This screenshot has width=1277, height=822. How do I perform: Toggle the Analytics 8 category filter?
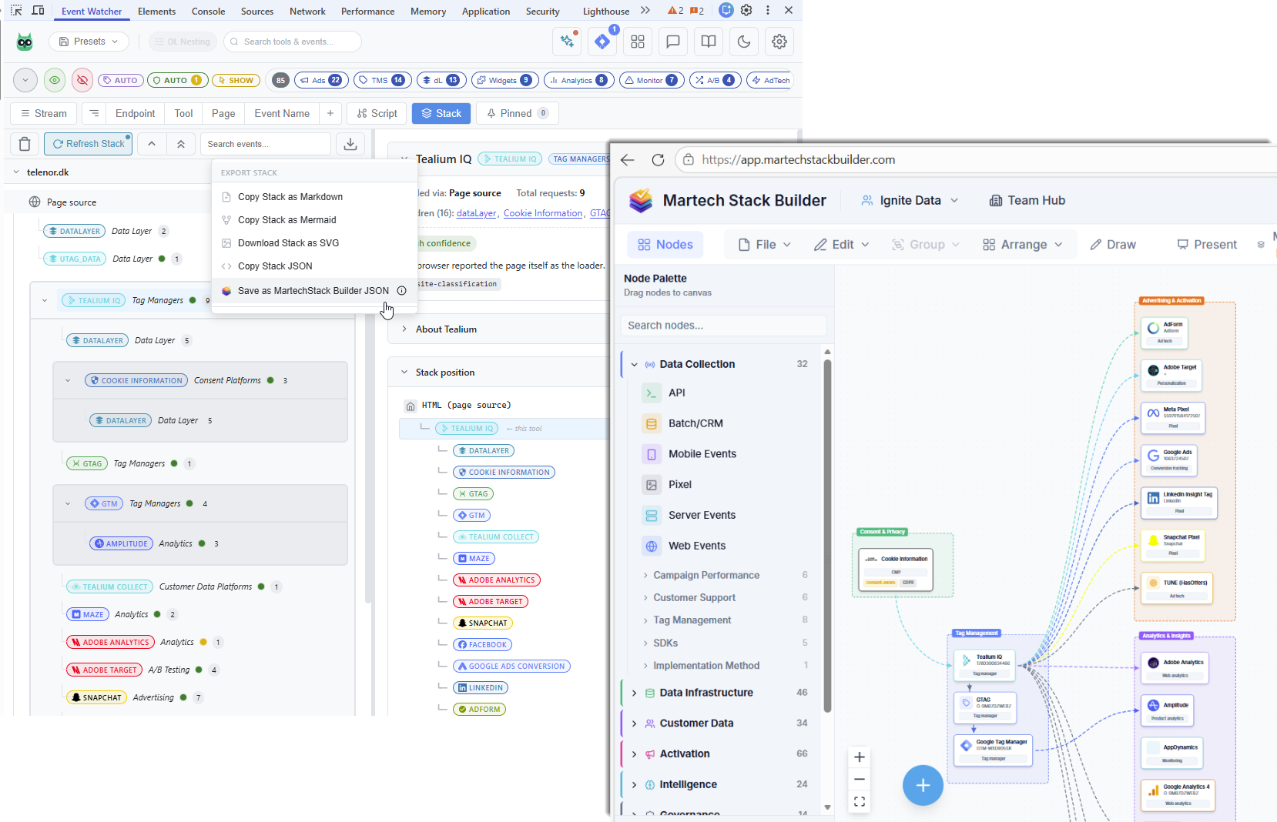click(578, 80)
